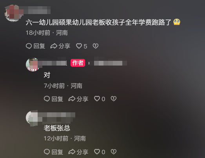Screen dimensions: 205x158
Task: Share the comment "老板张总"
Action: tap(72, 152)
